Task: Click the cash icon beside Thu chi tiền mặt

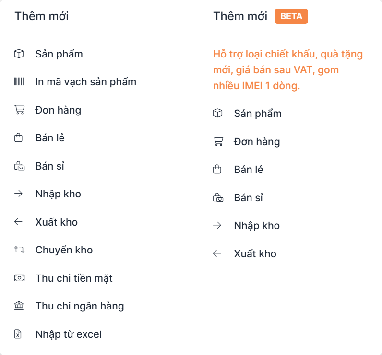Action: point(19,278)
